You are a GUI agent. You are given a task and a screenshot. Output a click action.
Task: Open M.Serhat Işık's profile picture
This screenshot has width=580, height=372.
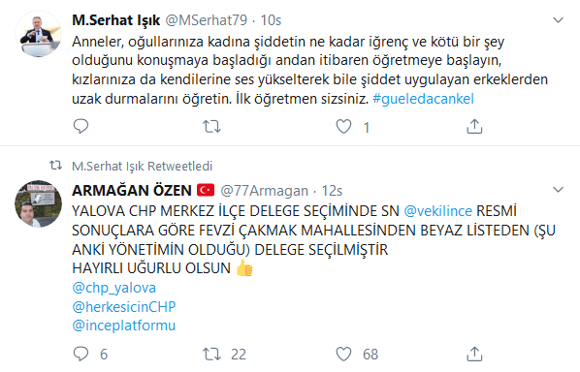pyautogui.click(x=38, y=34)
